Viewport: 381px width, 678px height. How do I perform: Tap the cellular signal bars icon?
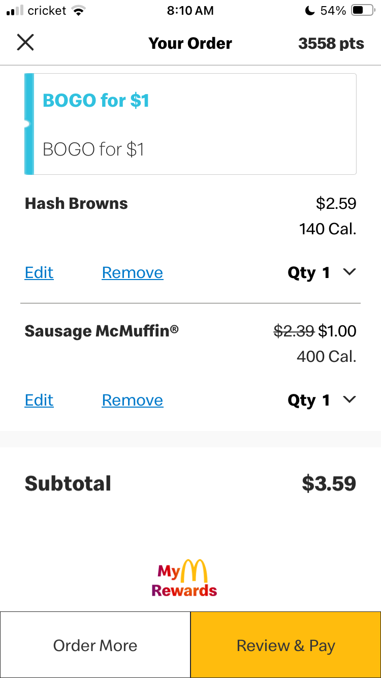(x=15, y=11)
